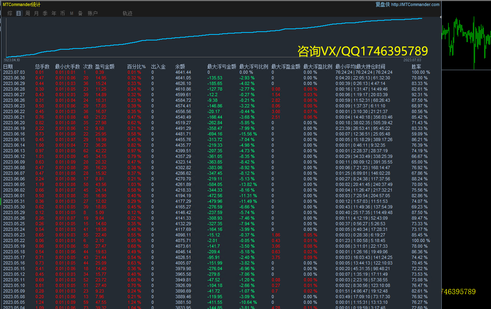The height and width of the screenshot is (309, 491).
Task: Click the 复盘侠 label
Action: pos(382,5)
